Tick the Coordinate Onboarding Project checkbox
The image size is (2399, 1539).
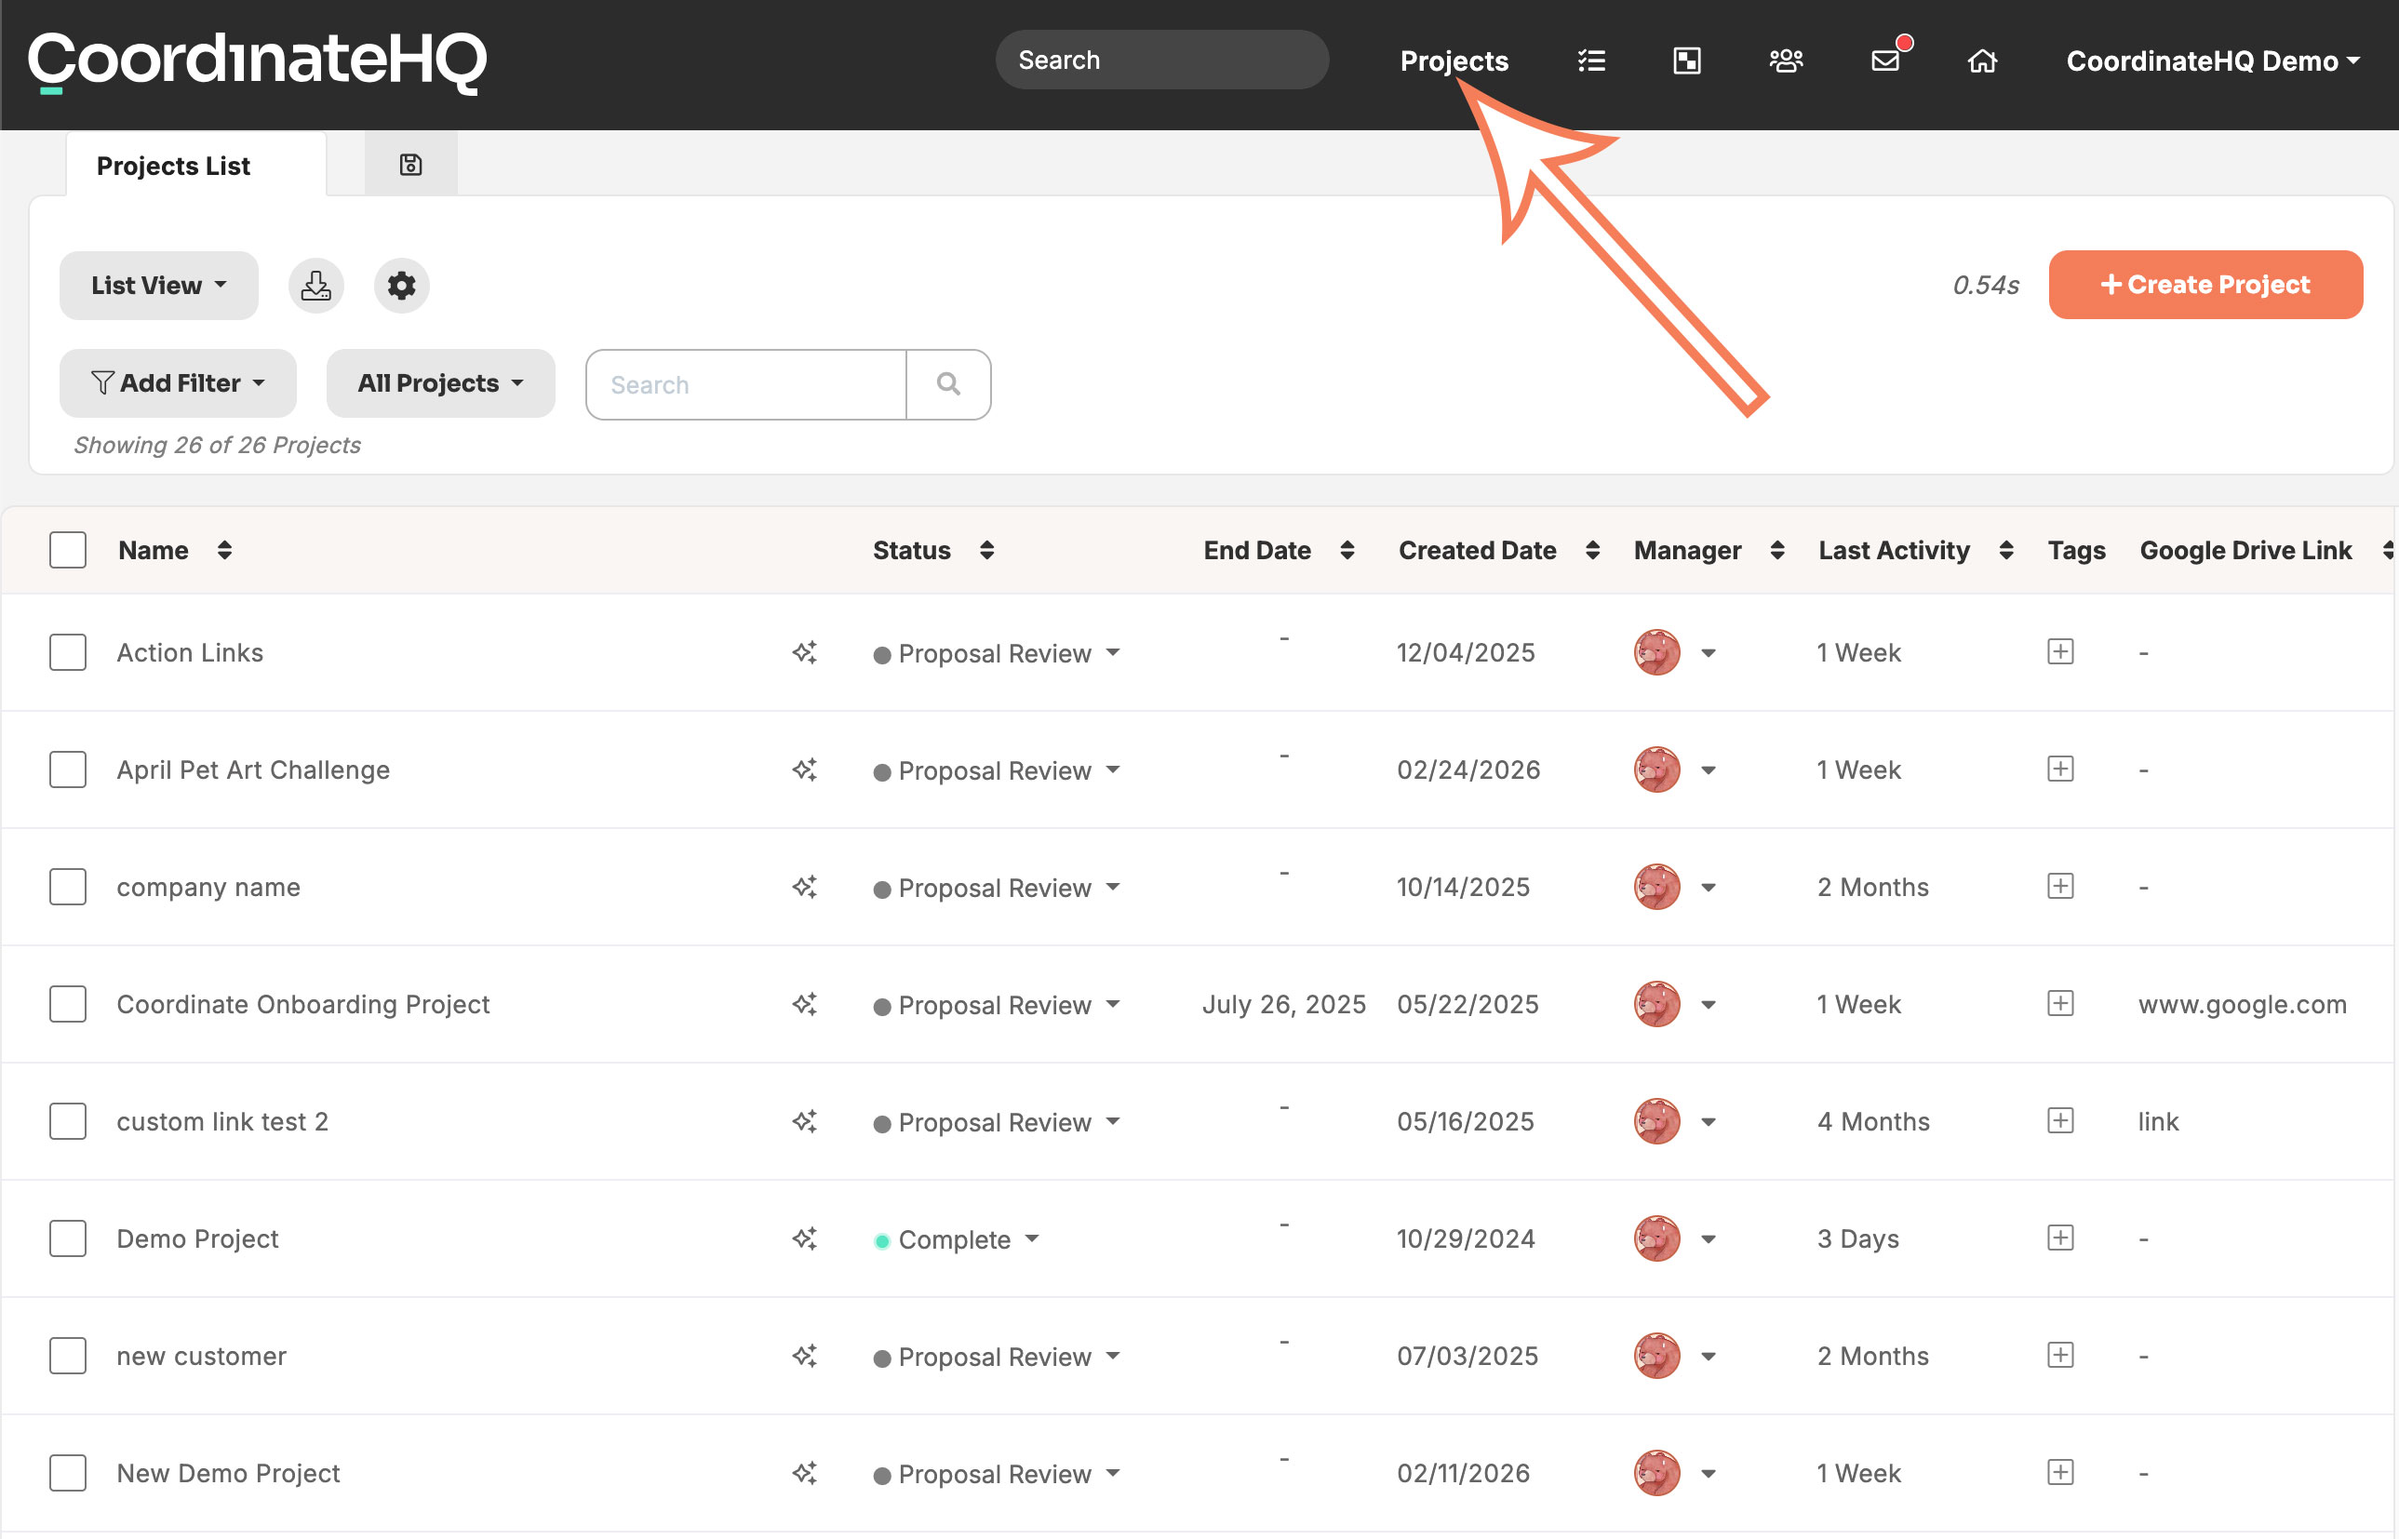(68, 1004)
